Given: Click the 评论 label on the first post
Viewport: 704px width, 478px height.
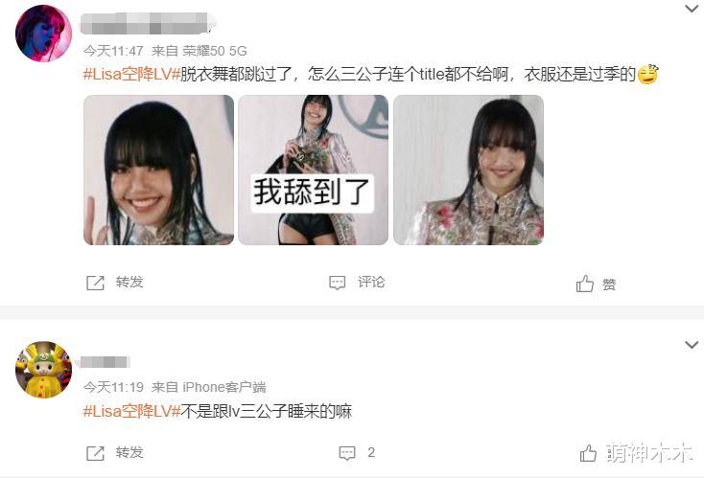Looking at the screenshot, I should (x=371, y=282).
